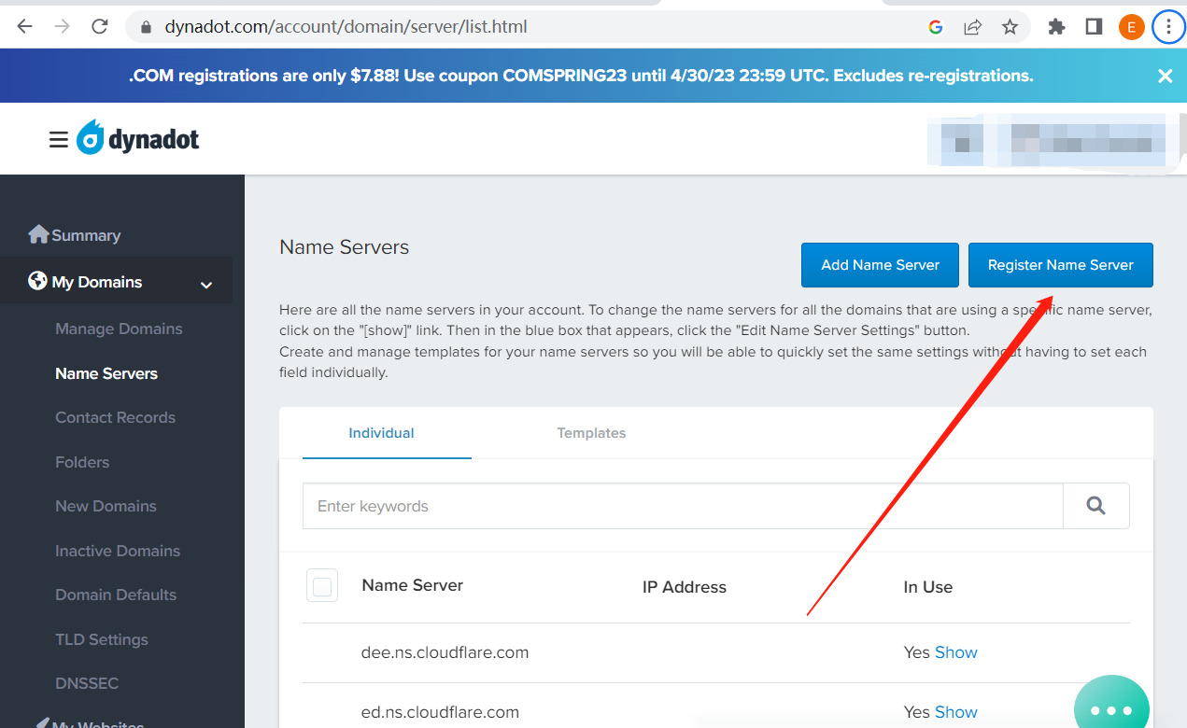Image resolution: width=1187 pixels, height=728 pixels.
Task: Click Show link for dee.ns.cloudflare.com
Action: 955,652
